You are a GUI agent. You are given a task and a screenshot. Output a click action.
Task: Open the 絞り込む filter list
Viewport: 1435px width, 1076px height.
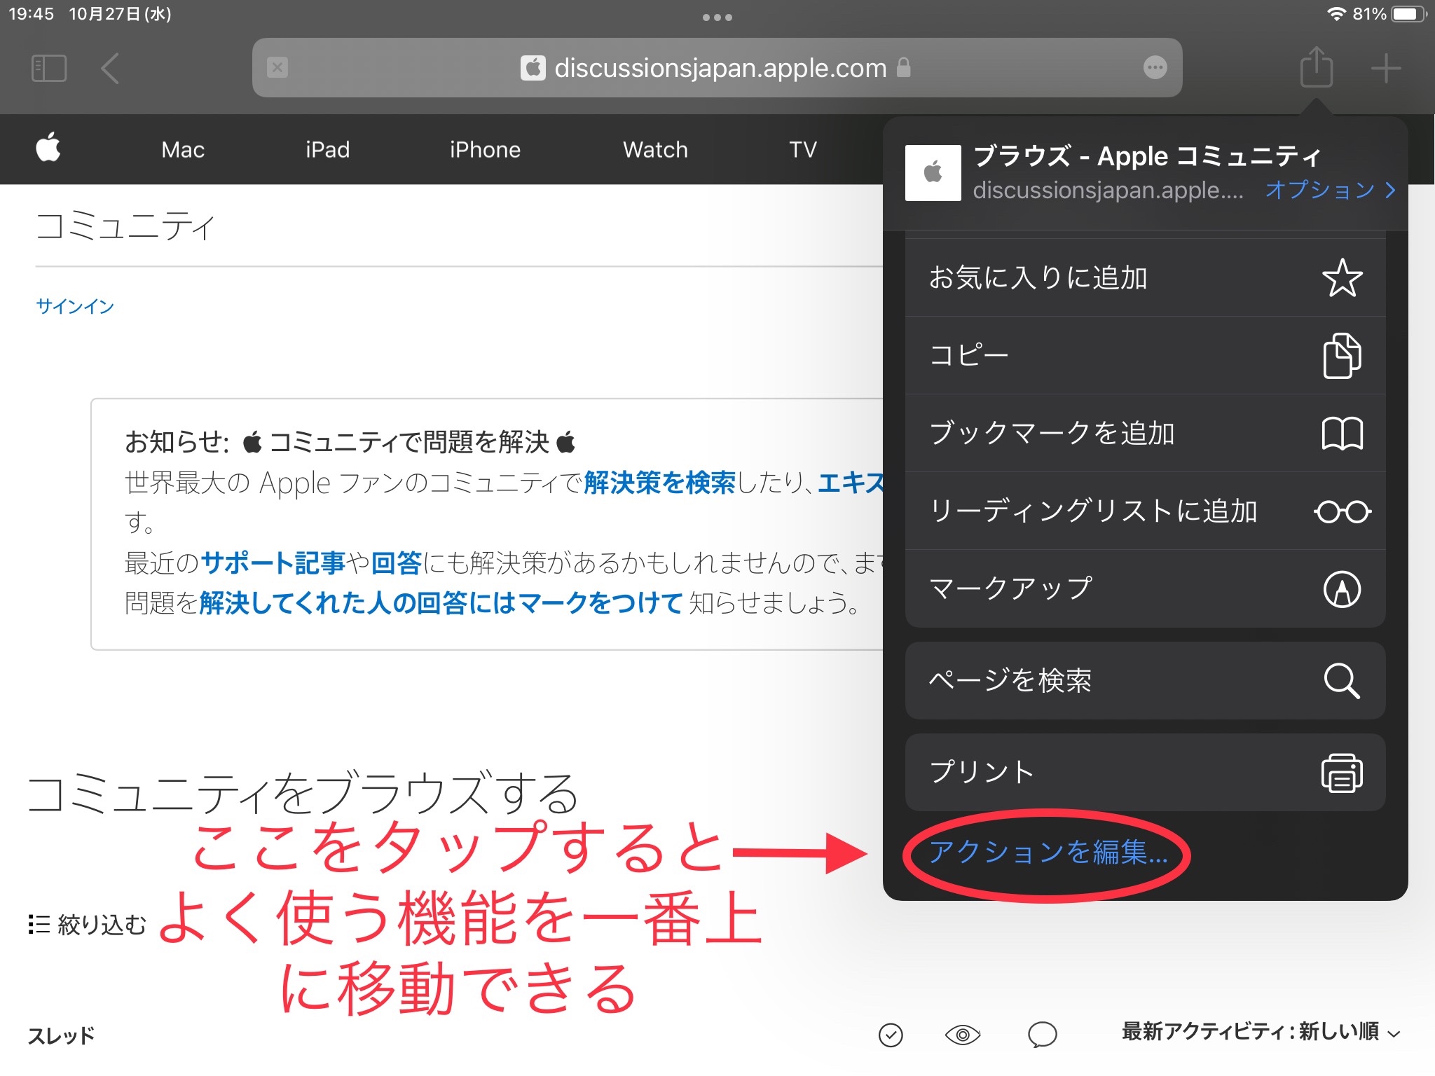[x=88, y=925]
